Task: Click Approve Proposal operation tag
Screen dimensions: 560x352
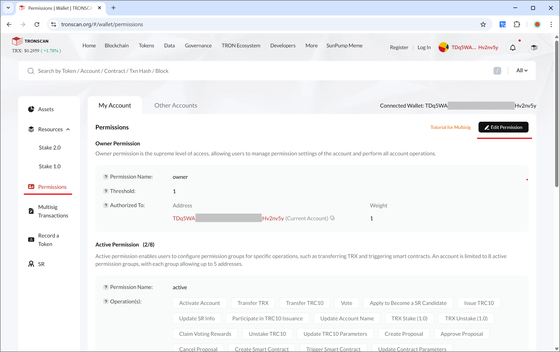Action: click(x=462, y=334)
